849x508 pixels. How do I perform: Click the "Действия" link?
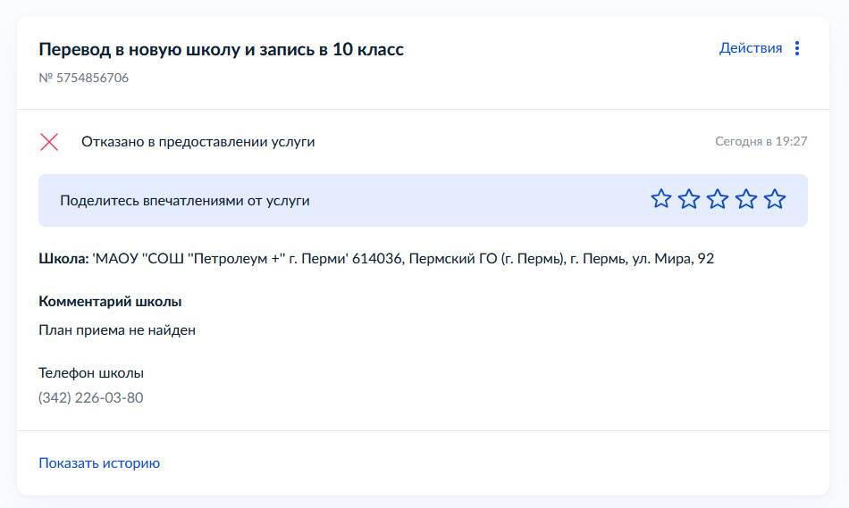(750, 48)
